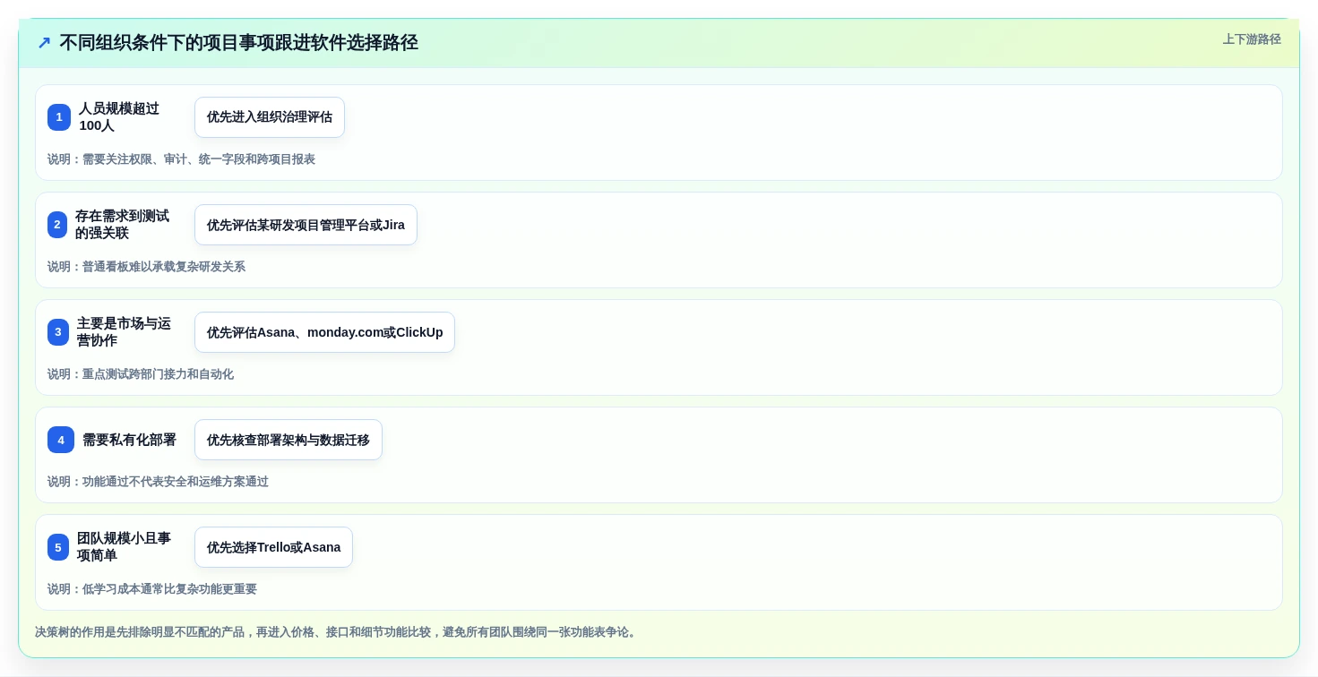Click the 优先核查部署架构与数据迁移 button
Viewport: 1318px width, 677px height.
click(289, 440)
